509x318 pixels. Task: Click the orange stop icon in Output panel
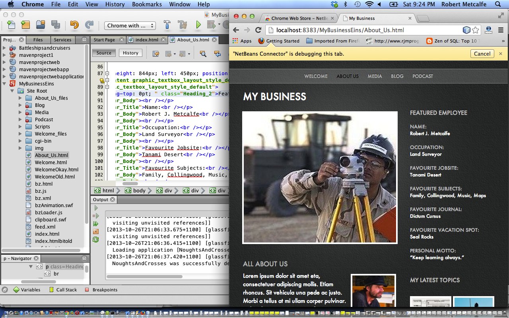pos(95,231)
